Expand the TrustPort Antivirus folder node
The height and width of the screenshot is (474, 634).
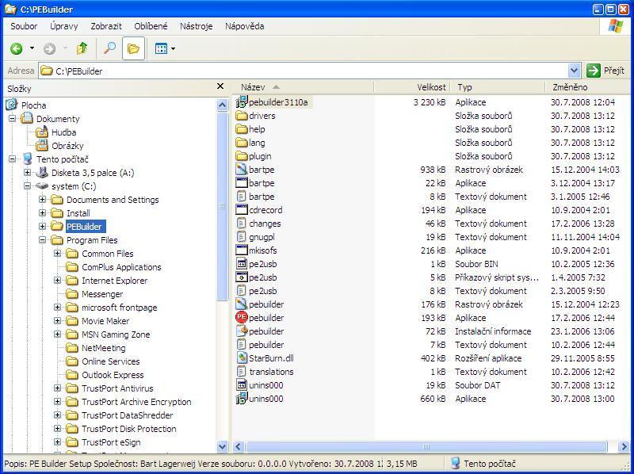[57, 388]
